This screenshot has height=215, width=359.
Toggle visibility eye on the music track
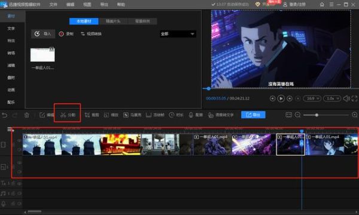coord(20,193)
